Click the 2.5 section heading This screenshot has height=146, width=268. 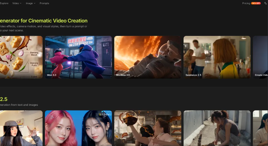coord(4,99)
